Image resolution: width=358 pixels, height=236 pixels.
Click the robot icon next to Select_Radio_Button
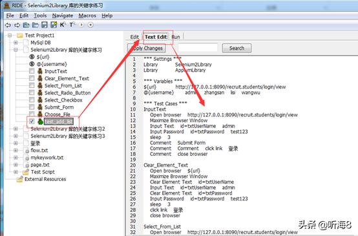coord(40,92)
